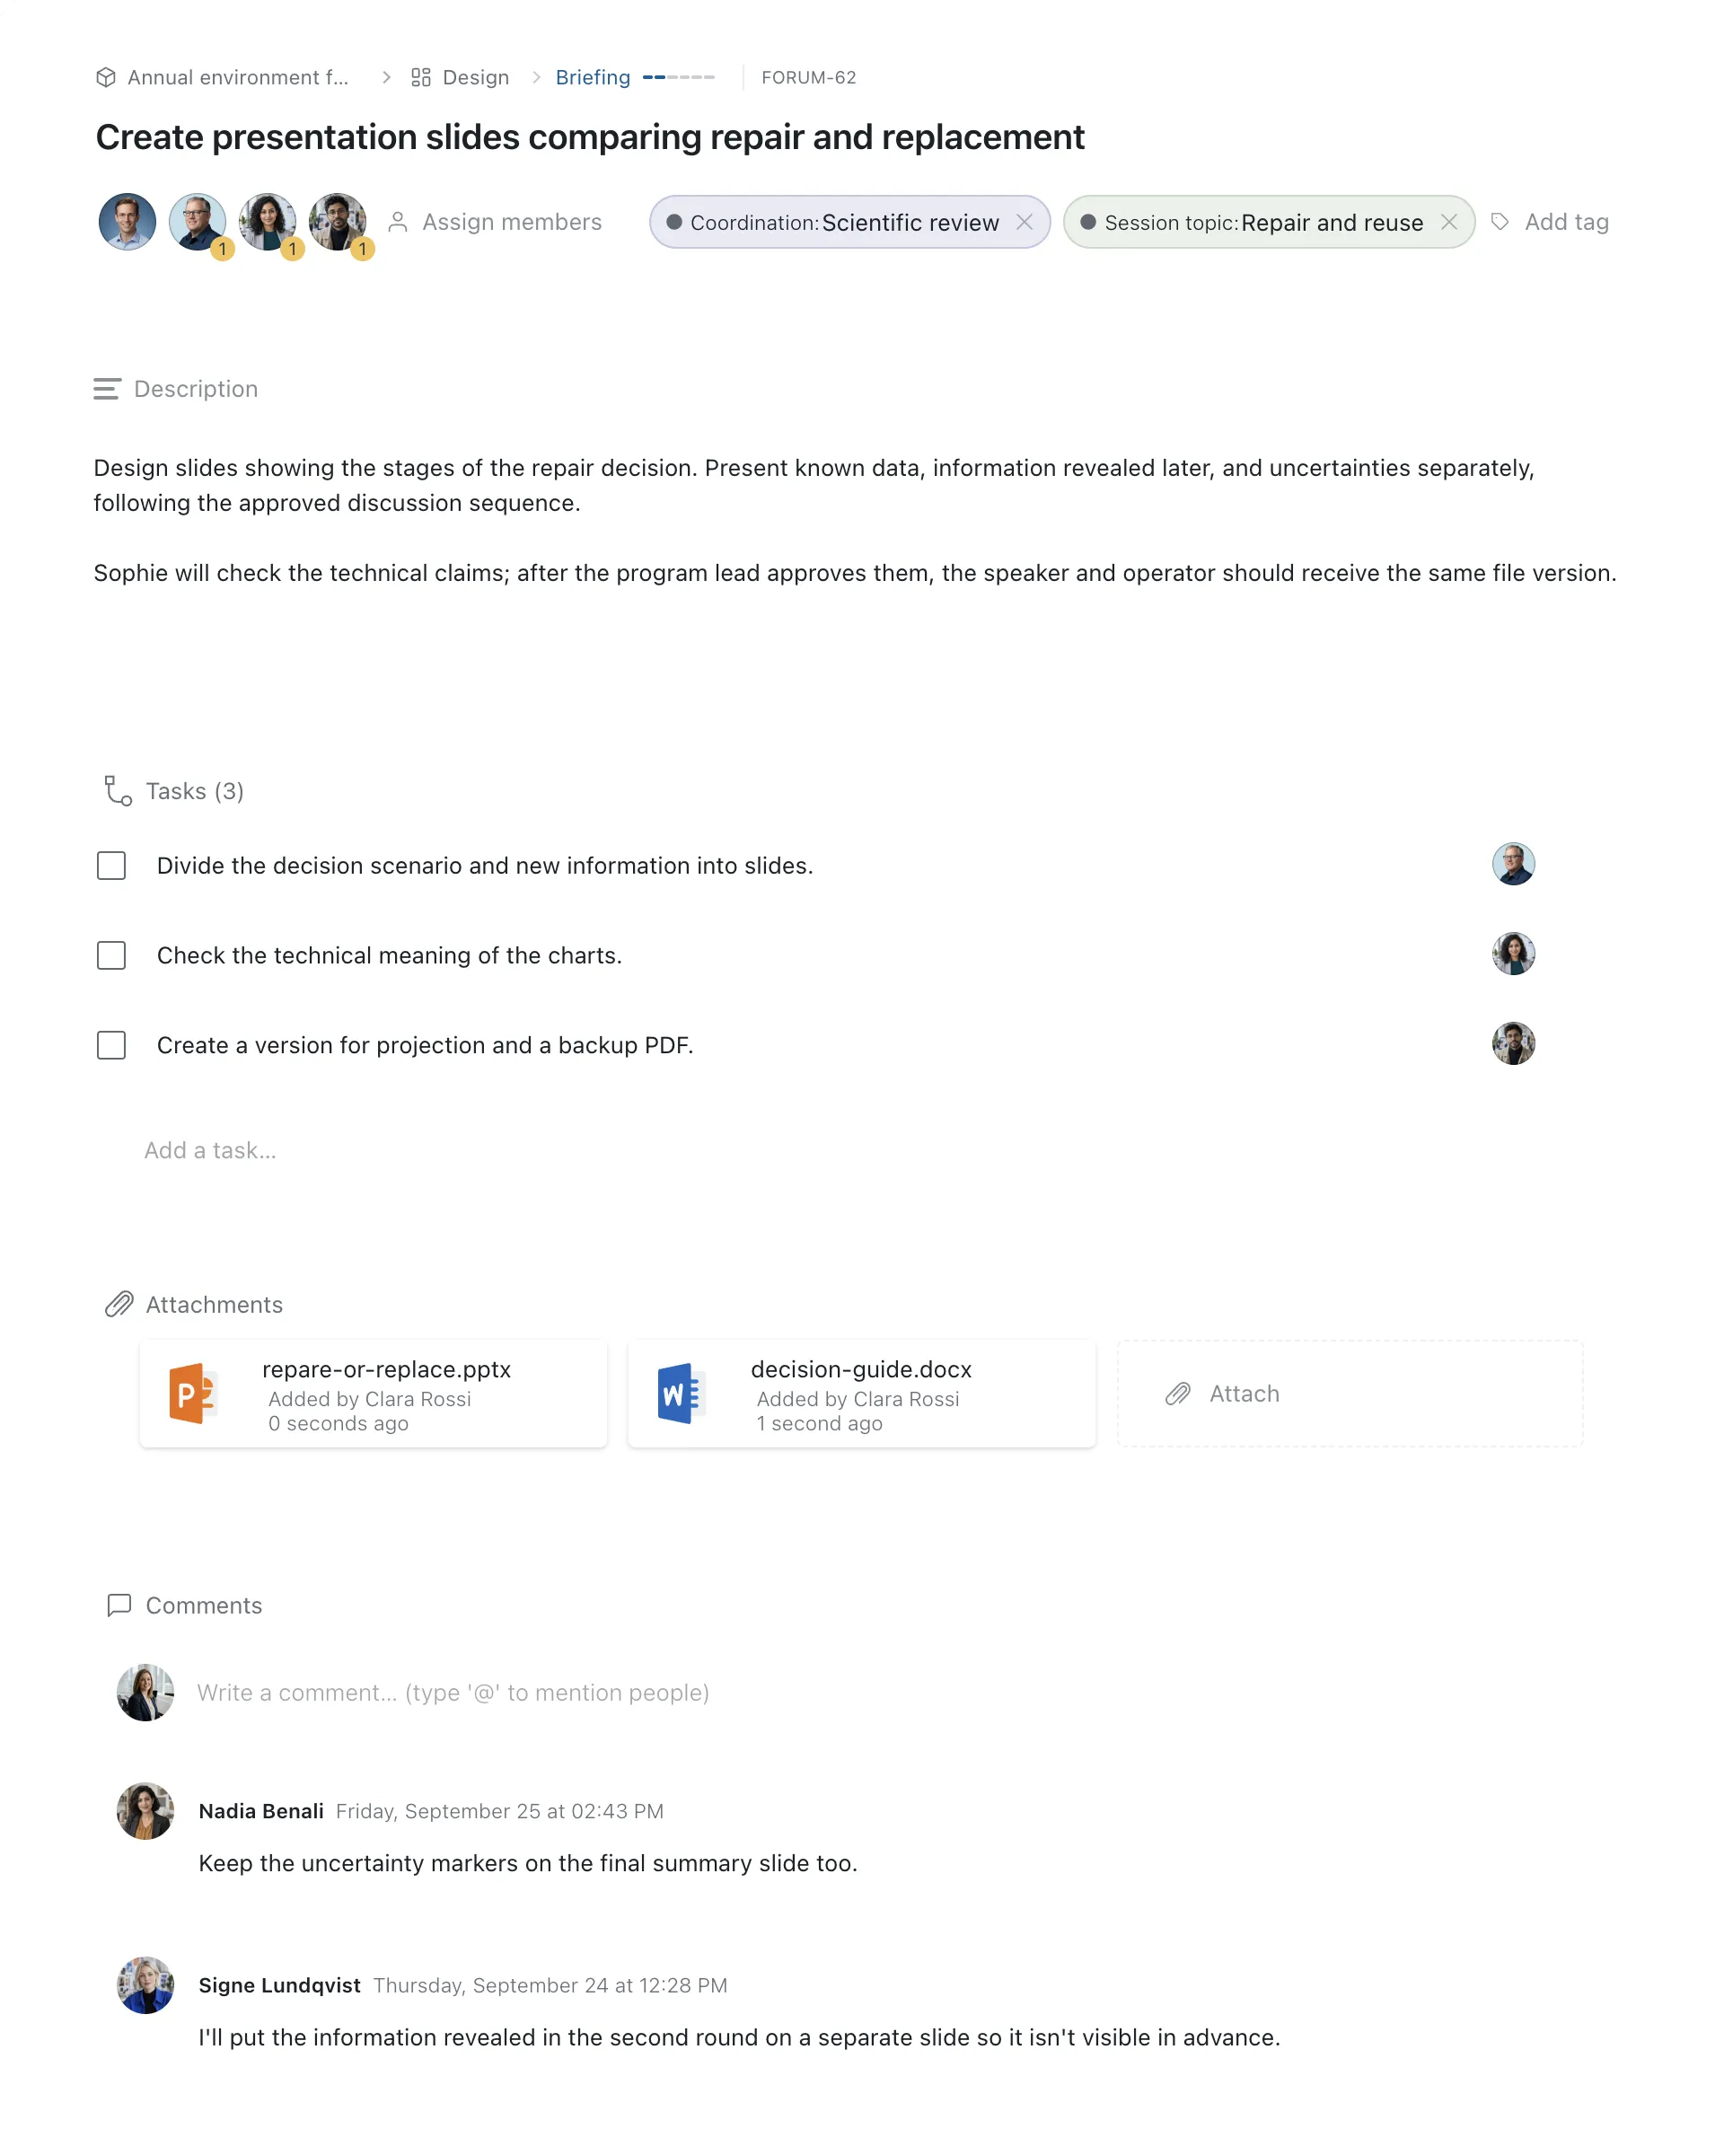The image size is (1724, 2155).
Task: Click the Tasks subtask branch icon
Action: point(118,791)
